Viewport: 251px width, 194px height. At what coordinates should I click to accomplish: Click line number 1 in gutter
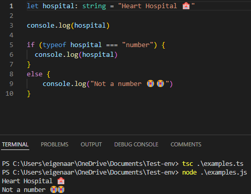pos(11,6)
